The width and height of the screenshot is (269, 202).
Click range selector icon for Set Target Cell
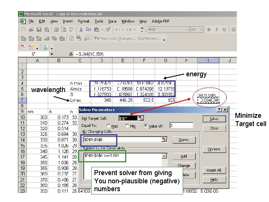(141, 118)
